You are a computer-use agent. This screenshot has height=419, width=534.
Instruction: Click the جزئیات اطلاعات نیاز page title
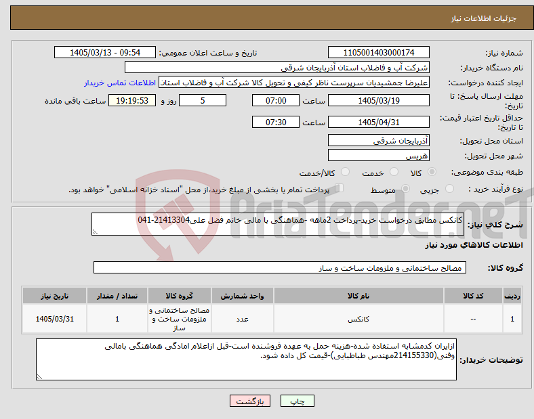click(x=483, y=18)
